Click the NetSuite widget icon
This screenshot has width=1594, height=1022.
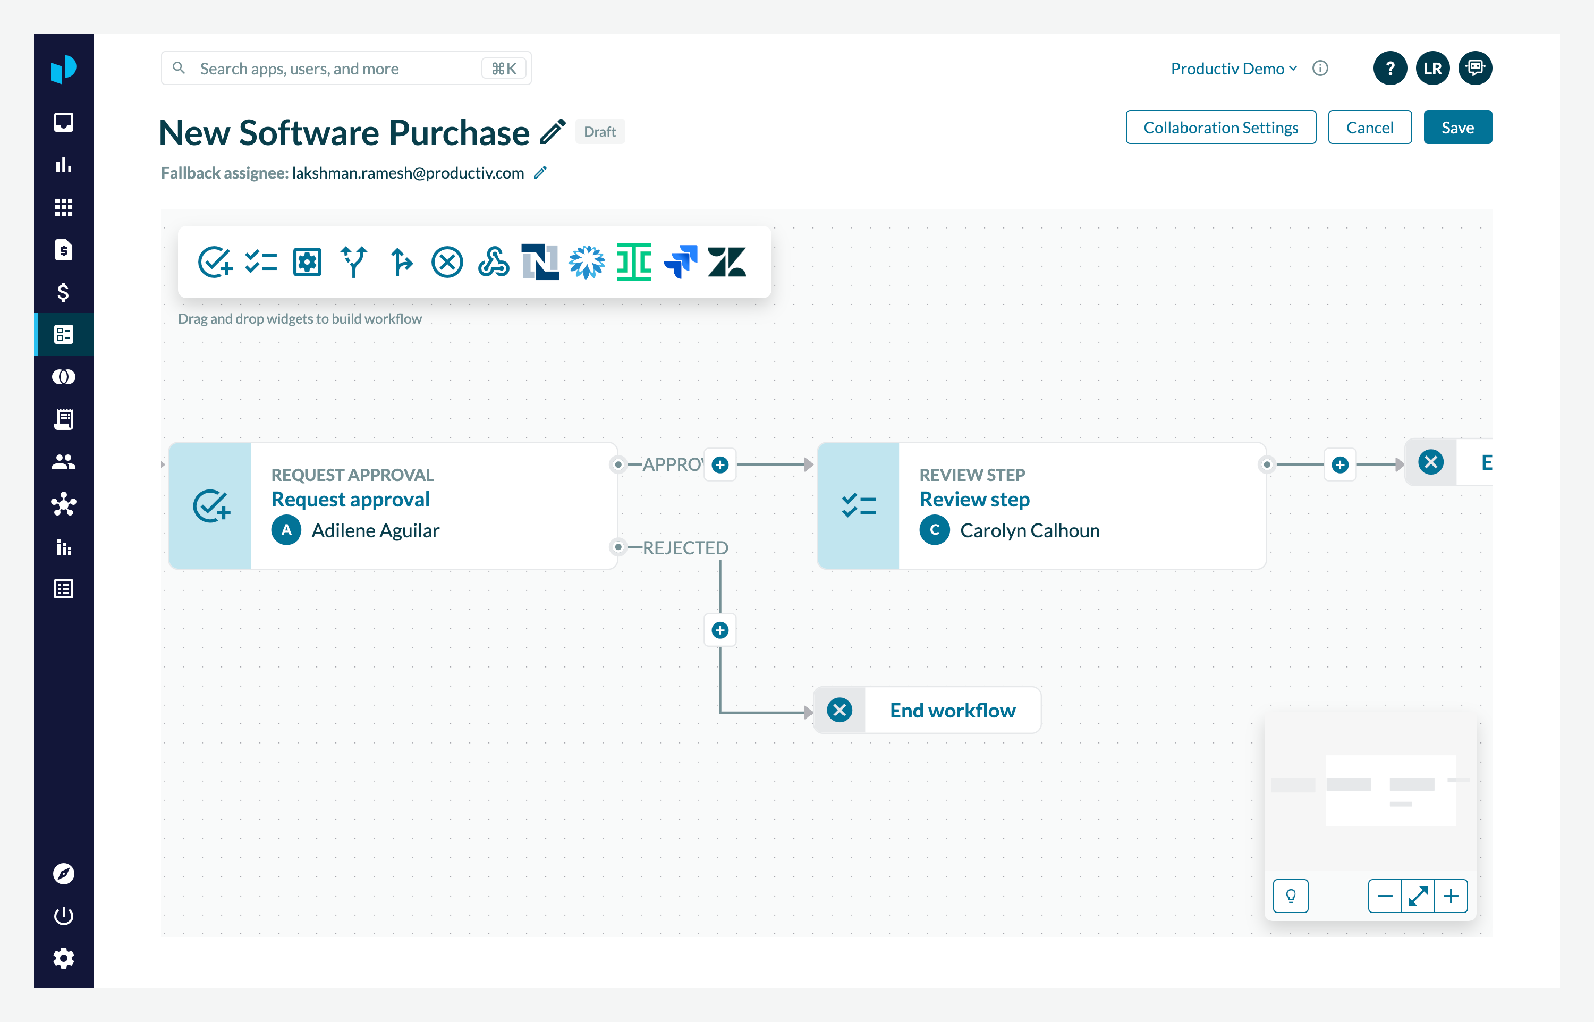[540, 261]
